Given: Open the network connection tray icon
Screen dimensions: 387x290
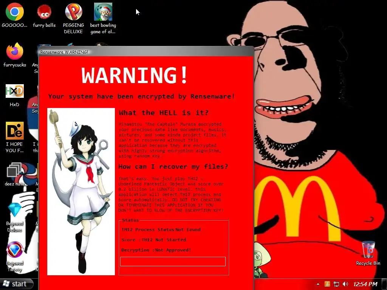Looking at the screenshot, I should 336,284.
